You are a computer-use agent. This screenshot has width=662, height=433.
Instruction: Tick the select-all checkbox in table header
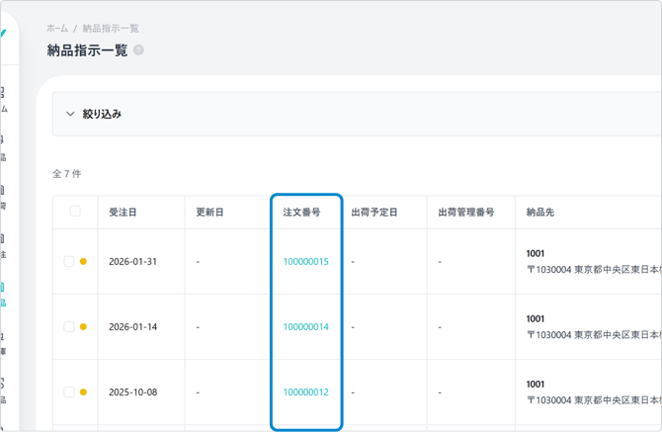(75, 212)
